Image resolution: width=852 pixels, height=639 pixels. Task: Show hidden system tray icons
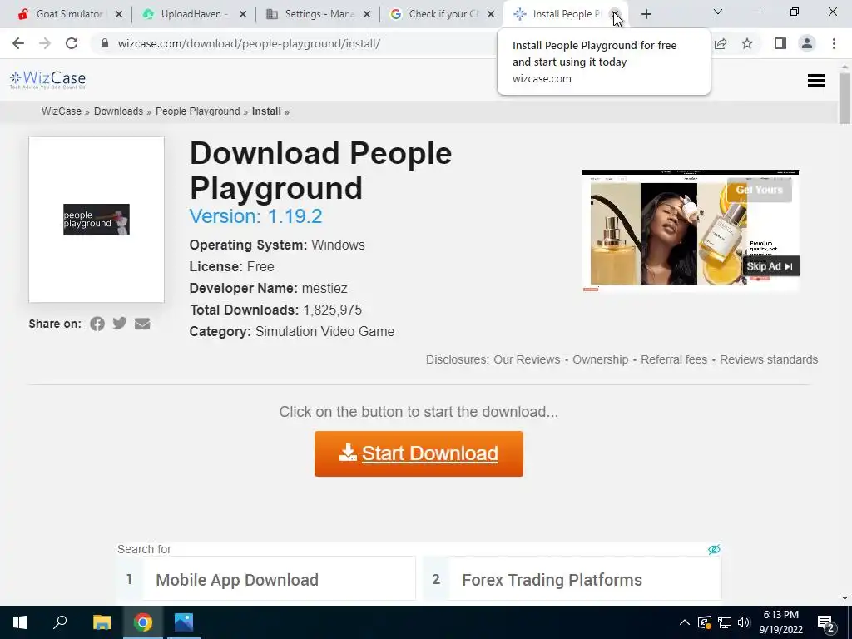coord(685,622)
